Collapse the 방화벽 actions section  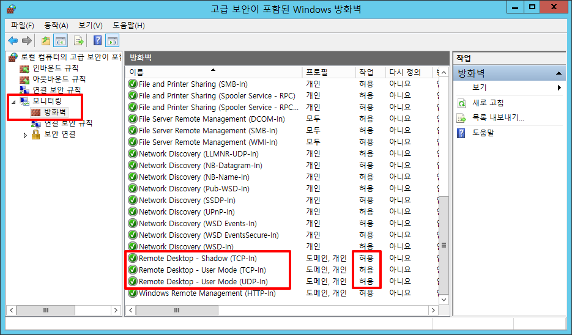pos(558,73)
